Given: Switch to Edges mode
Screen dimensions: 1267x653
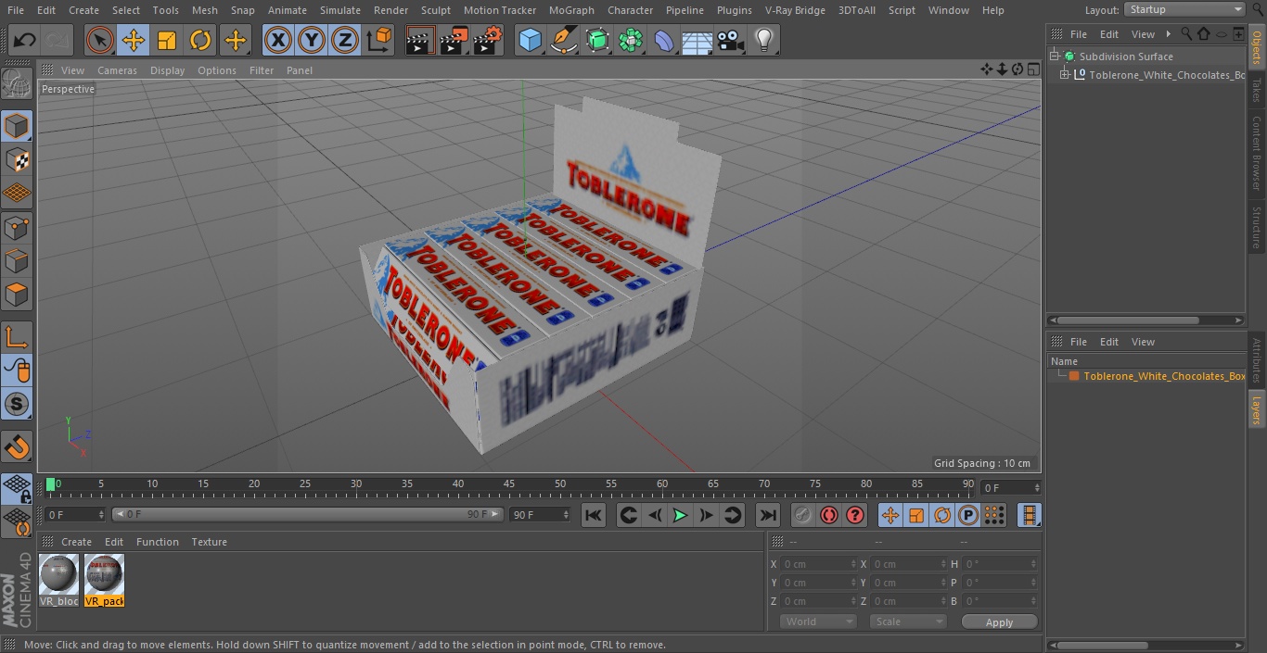Looking at the screenshot, I should tap(17, 260).
